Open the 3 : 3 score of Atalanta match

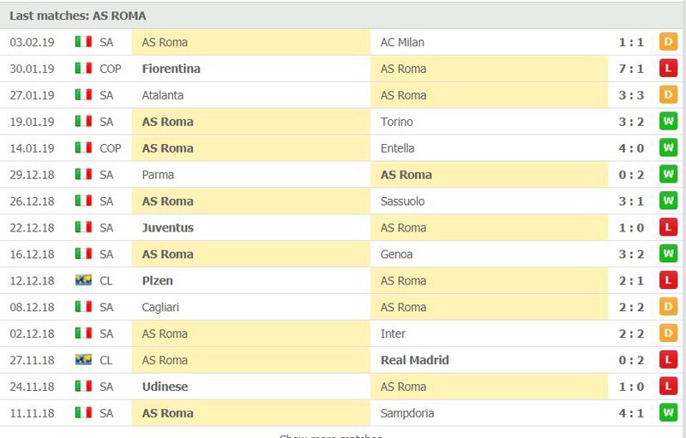coord(631,95)
